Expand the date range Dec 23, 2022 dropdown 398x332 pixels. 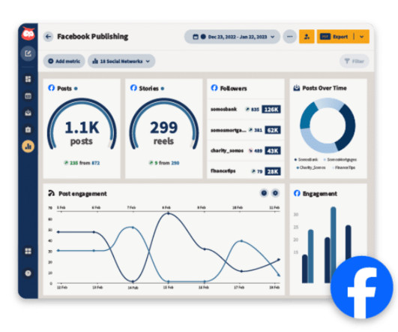(232, 37)
